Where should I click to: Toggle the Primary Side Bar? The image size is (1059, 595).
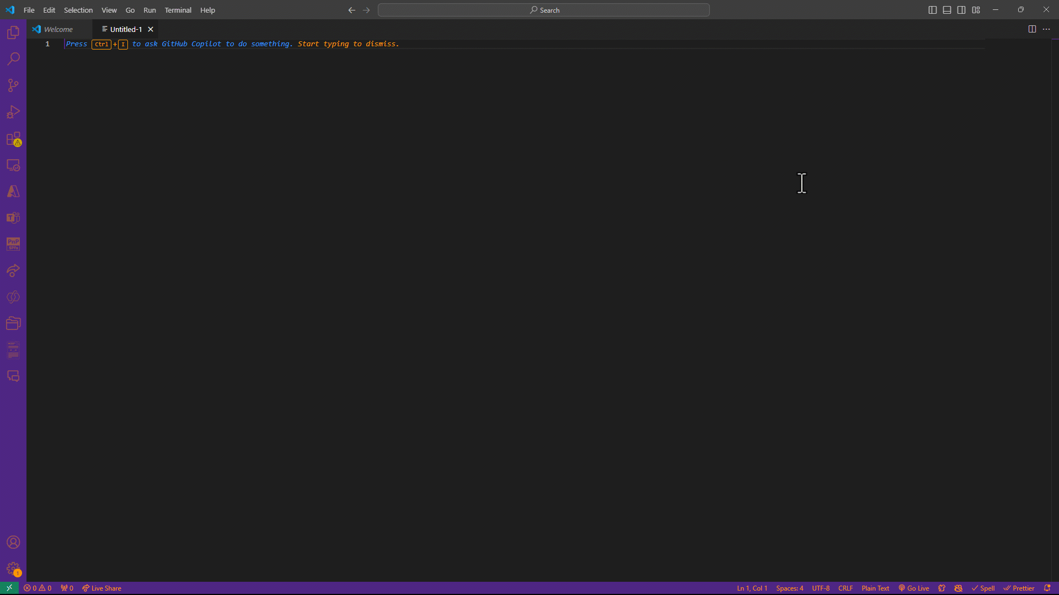[933, 10]
